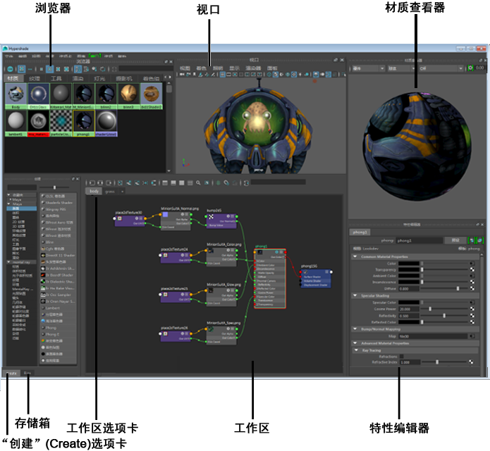Collapse the Common Material Properties section
The image size is (490, 451).
tap(355, 257)
